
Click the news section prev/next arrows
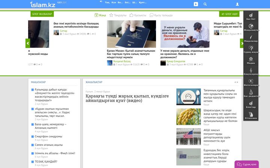(236, 82)
